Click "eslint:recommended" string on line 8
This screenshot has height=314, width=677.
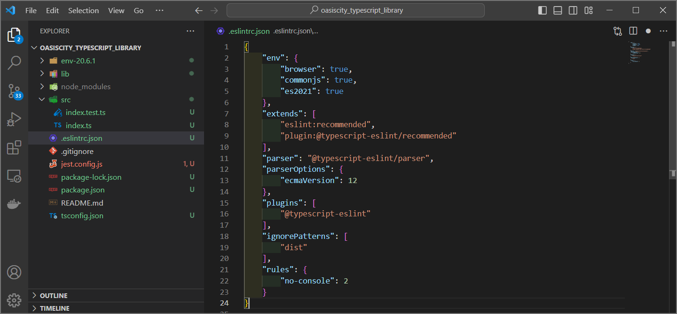click(326, 124)
